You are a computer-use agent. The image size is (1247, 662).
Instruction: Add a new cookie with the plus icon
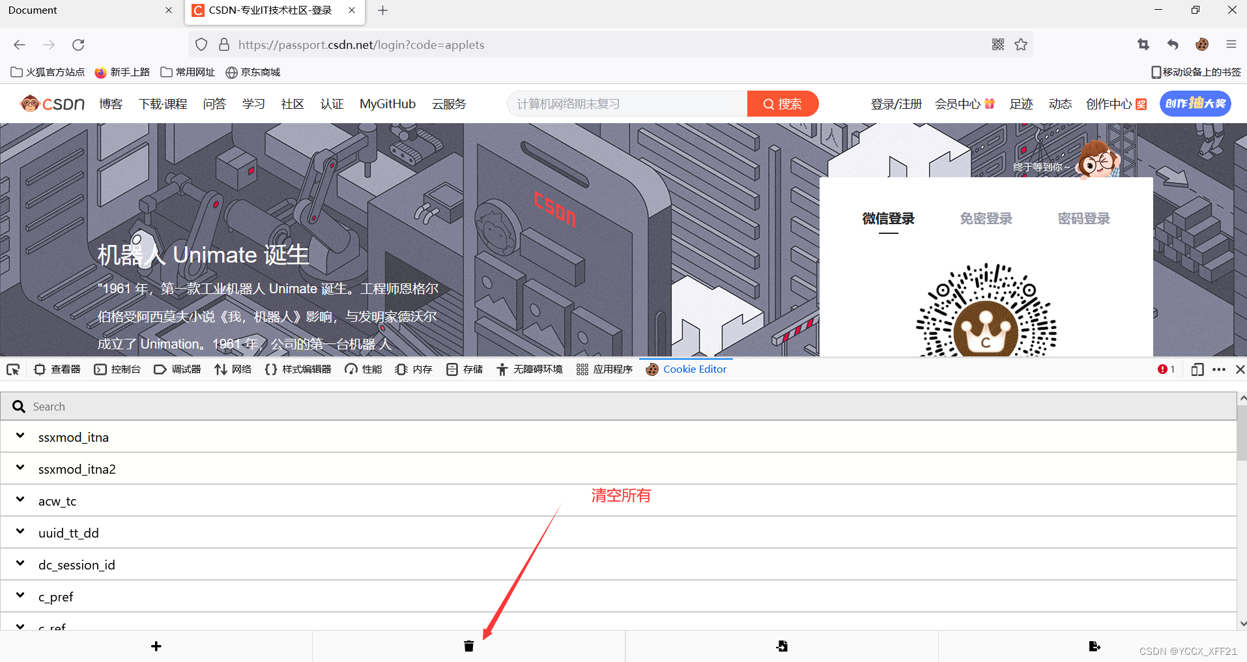[x=156, y=646]
